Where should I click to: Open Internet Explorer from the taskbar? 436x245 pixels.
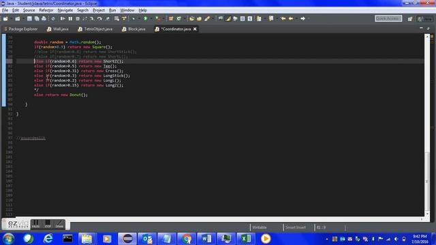48,239
